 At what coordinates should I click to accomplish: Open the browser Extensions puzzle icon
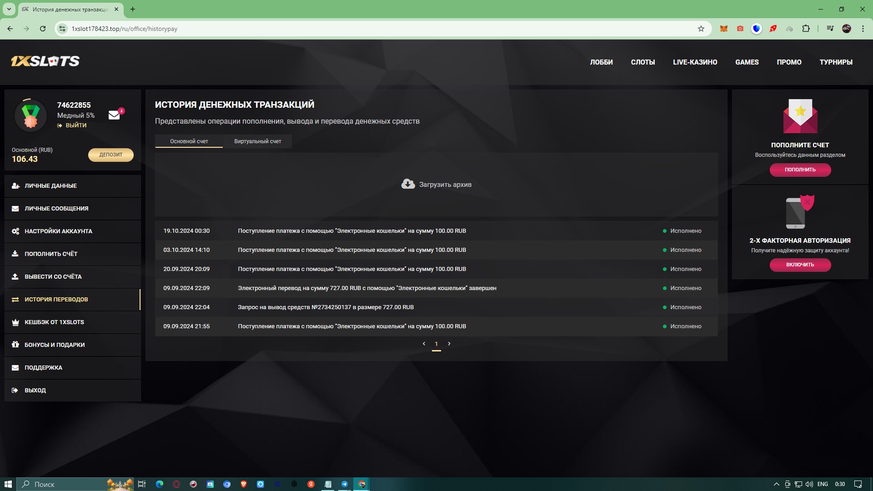(x=806, y=29)
